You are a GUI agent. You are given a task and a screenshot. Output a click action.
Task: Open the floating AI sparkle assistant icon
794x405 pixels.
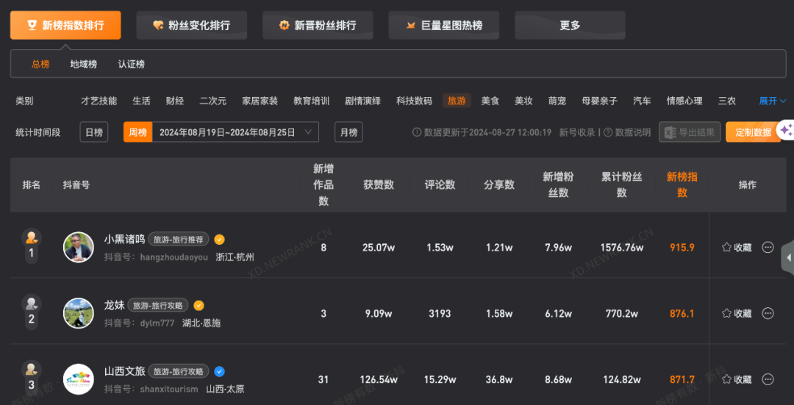click(787, 130)
